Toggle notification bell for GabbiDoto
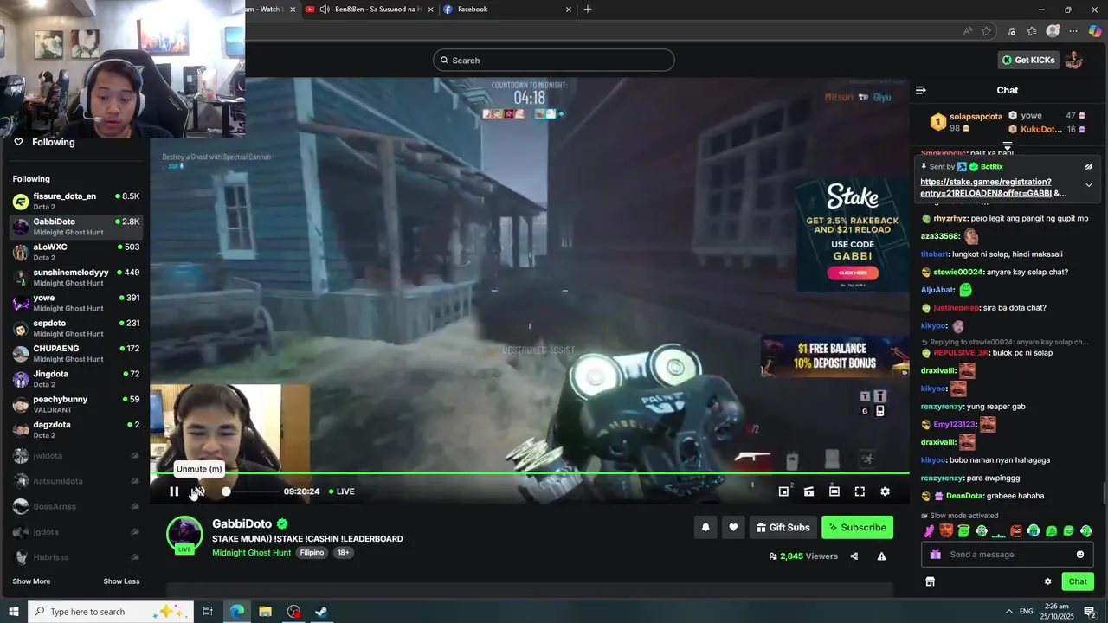 pos(705,527)
